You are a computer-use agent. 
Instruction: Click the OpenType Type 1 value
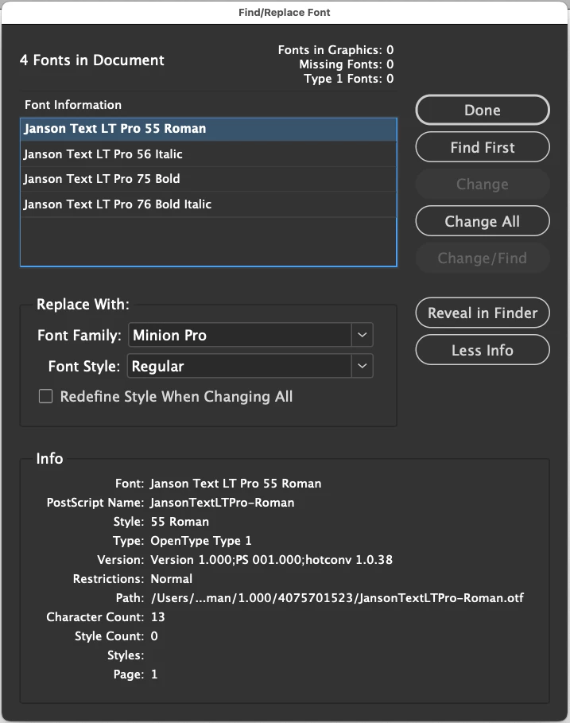tap(201, 540)
